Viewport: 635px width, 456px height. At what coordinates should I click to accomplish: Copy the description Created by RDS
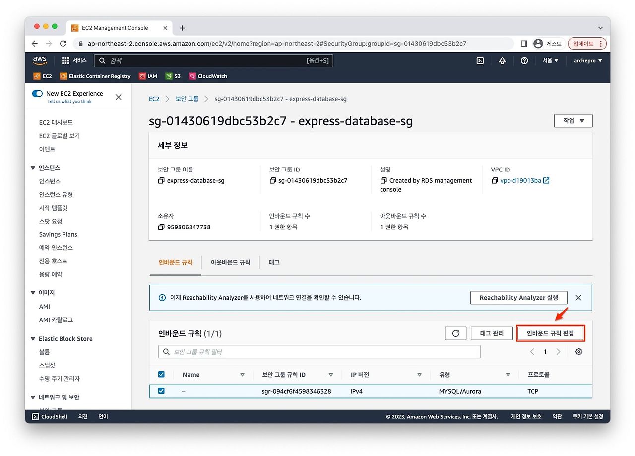pyautogui.click(x=383, y=181)
